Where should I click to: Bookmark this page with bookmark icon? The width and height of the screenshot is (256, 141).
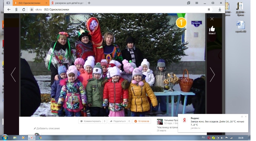[x=209, y=9]
